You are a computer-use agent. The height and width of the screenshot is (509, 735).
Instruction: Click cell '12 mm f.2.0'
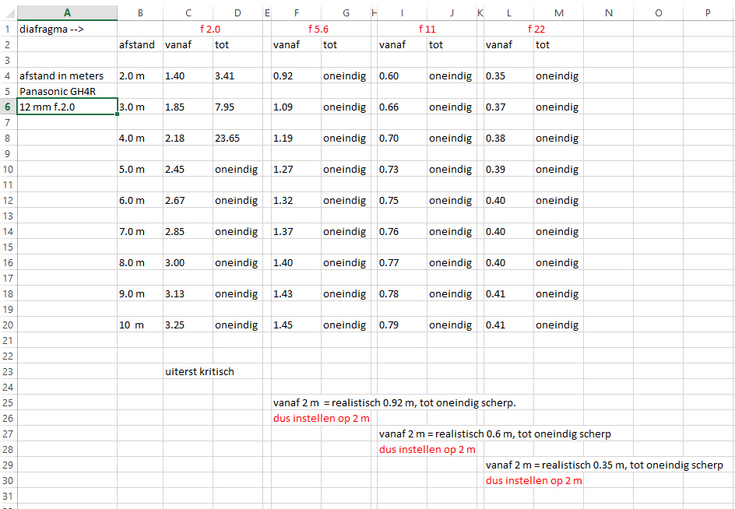point(67,107)
